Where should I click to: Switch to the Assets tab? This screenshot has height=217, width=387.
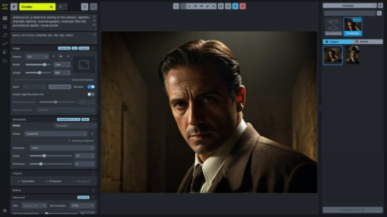pyautogui.click(x=368, y=42)
